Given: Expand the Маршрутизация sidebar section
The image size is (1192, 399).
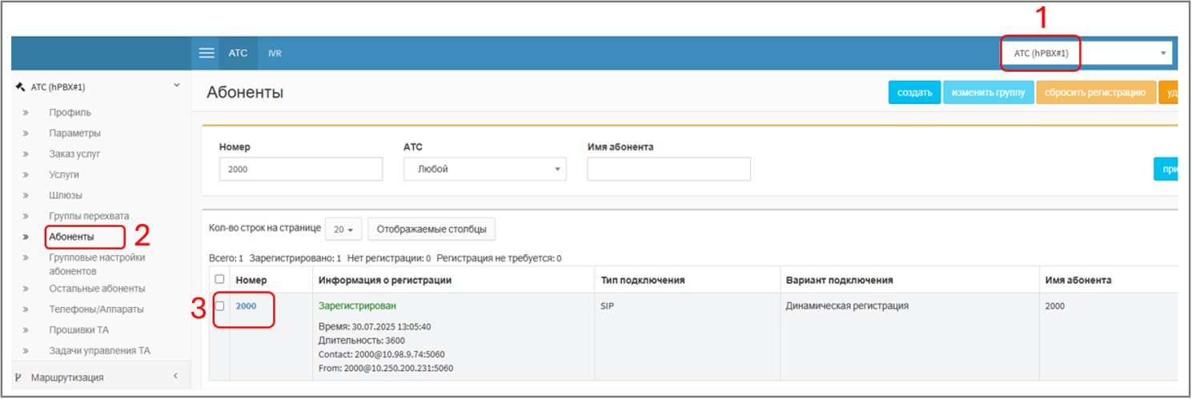Looking at the screenshot, I should (176, 377).
